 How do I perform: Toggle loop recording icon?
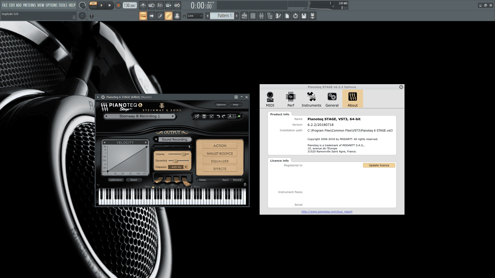[177, 5]
